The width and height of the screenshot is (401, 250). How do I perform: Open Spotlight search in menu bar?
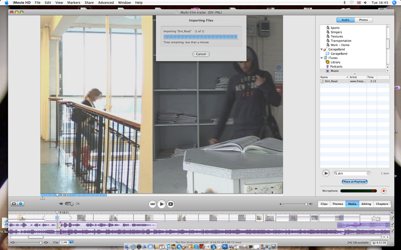pos(394,3)
